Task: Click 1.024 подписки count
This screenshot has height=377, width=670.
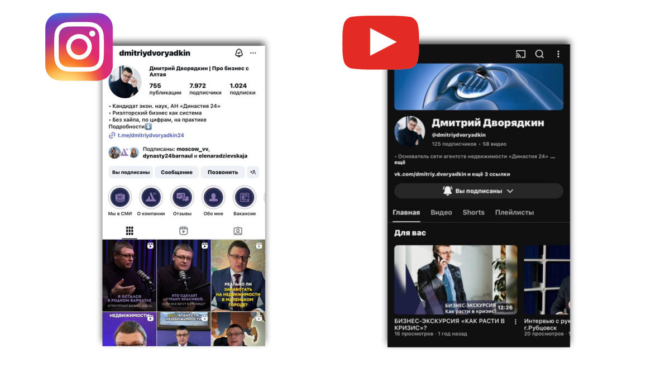Action: [242, 89]
